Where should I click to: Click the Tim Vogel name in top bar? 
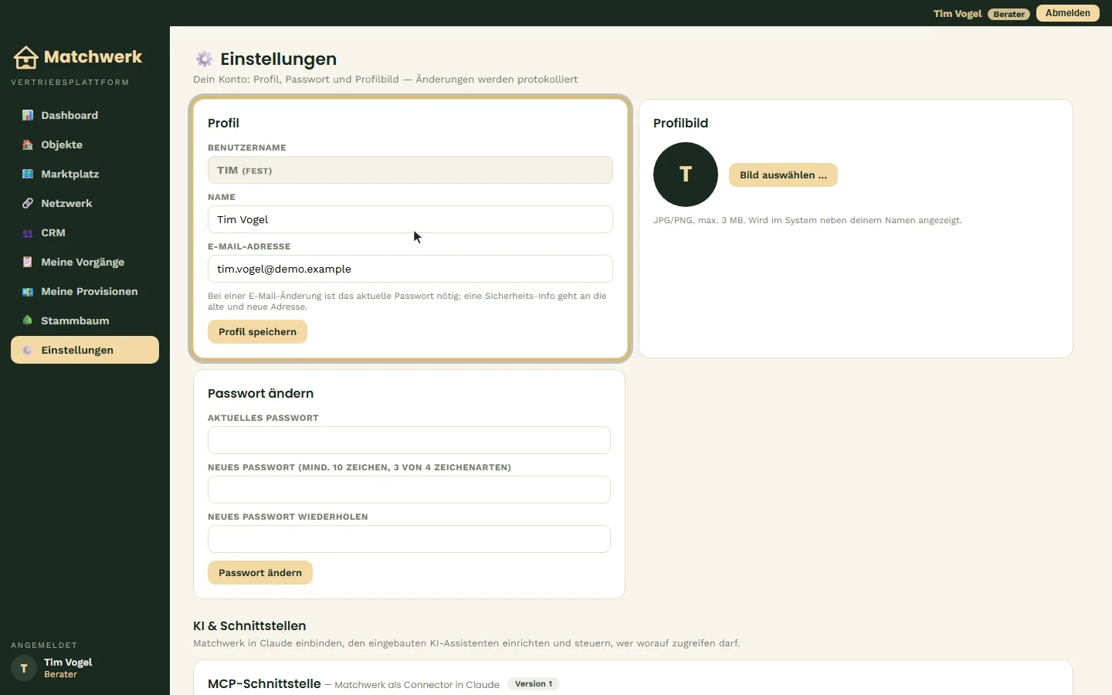coord(958,14)
